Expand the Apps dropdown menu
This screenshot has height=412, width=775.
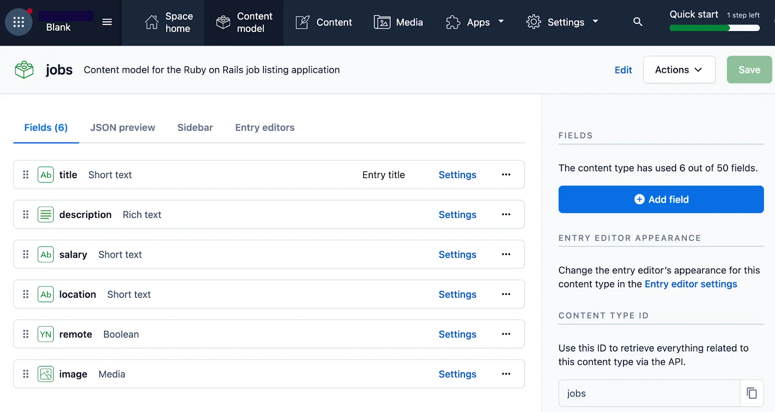coord(475,22)
